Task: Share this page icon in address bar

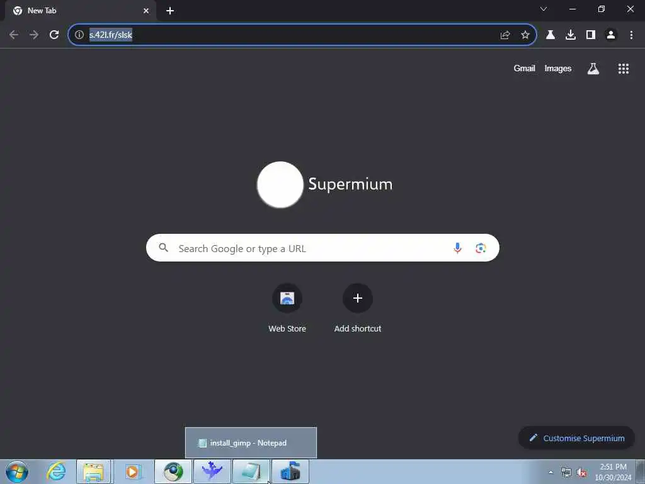Action: tap(505, 35)
